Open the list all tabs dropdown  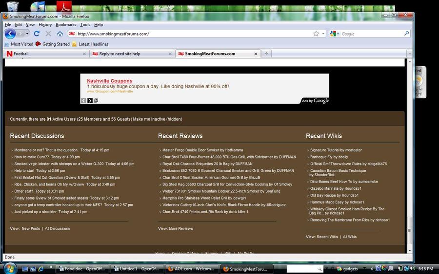coord(410,54)
